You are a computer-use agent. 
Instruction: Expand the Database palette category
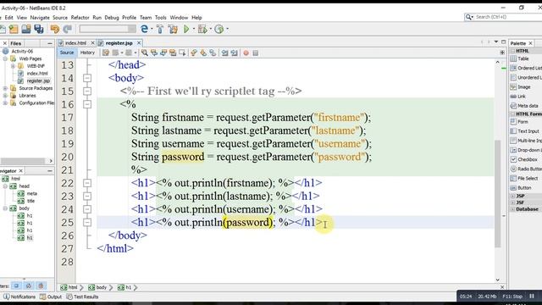pyautogui.click(x=513, y=209)
